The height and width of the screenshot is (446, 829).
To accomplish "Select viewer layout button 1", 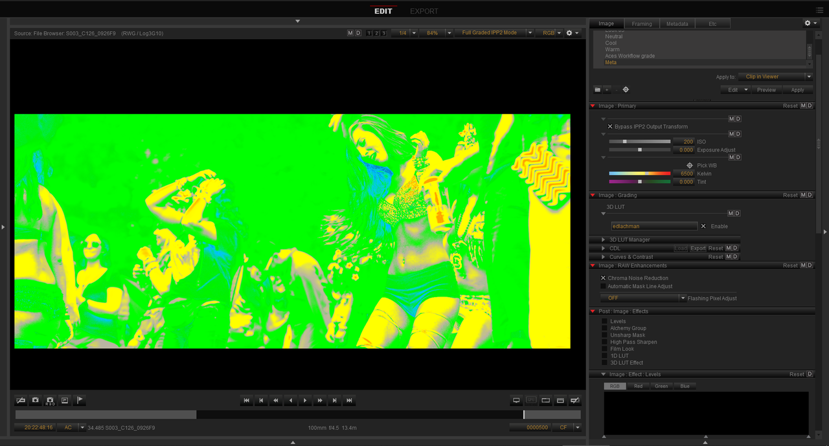I will pos(369,33).
